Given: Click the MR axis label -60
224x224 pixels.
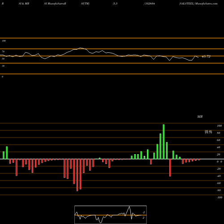Looking at the screenshot, I should pyautogui.click(x=219, y=183).
